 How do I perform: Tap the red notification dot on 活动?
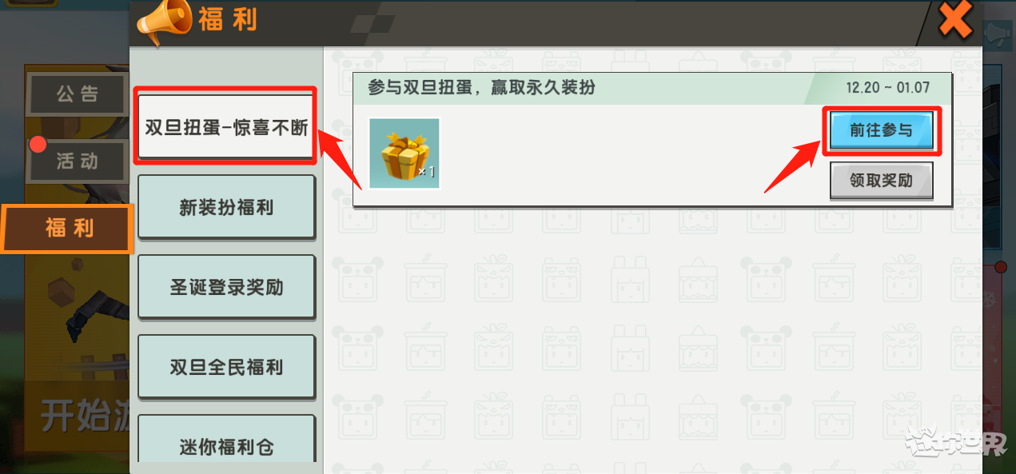[x=38, y=145]
